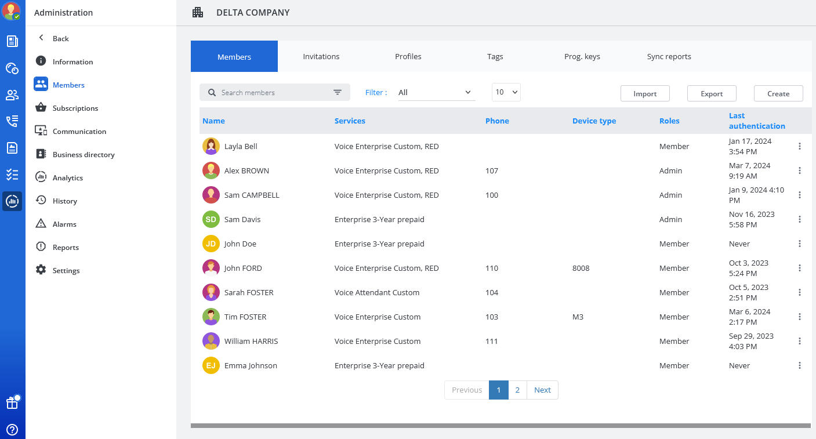Open the page size 10 dropdown

[x=506, y=92]
